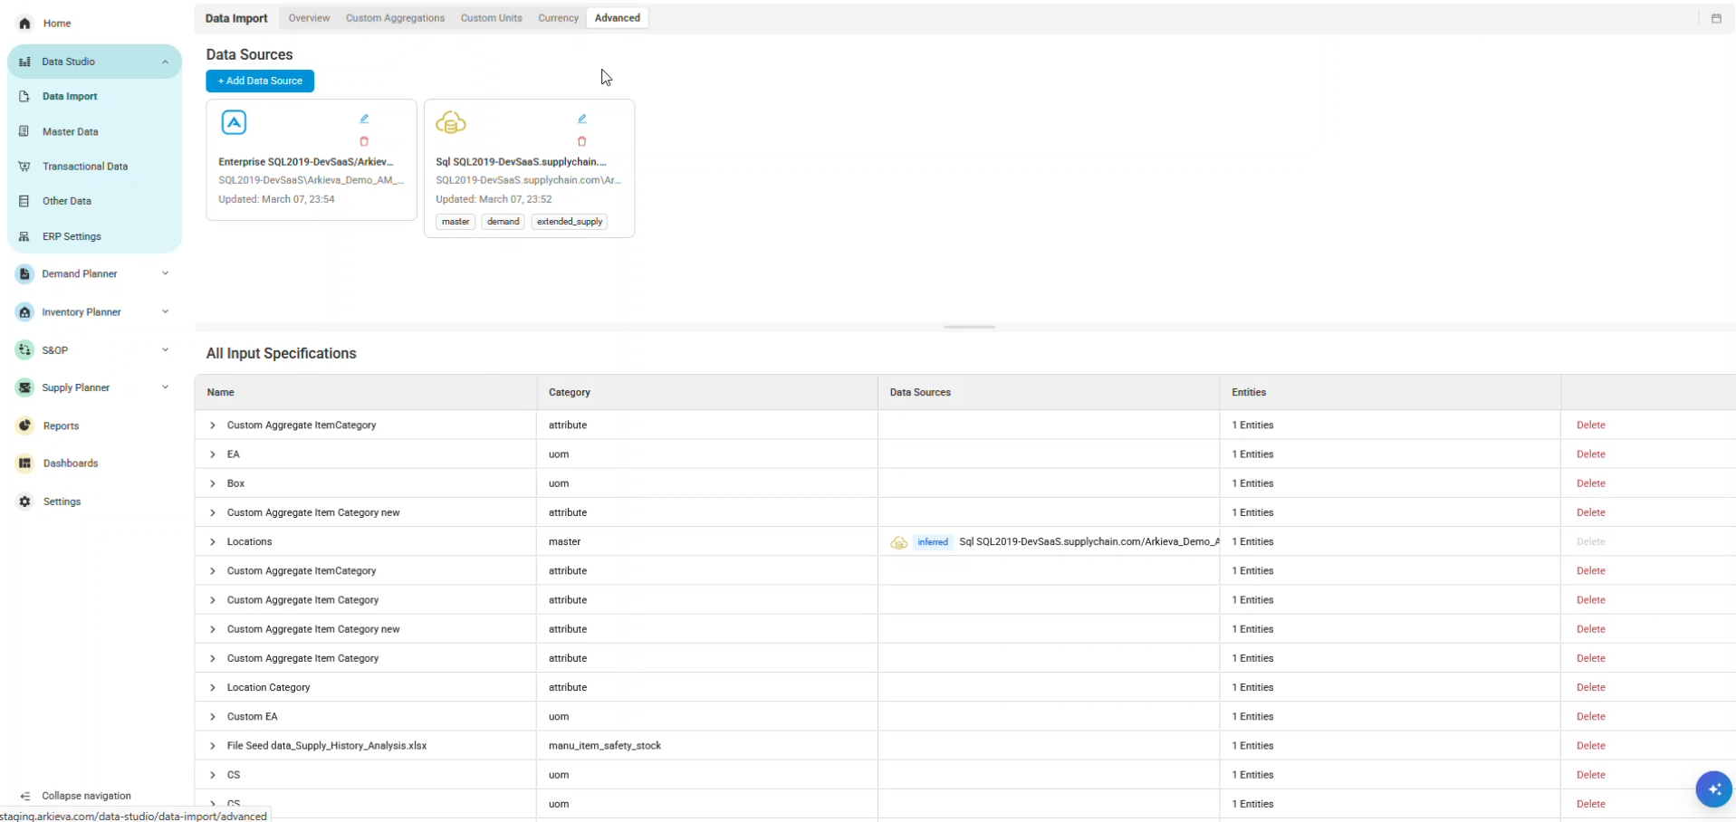Expand the Location Category row
Screen dimensions: 1736x822
pyautogui.click(x=213, y=687)
